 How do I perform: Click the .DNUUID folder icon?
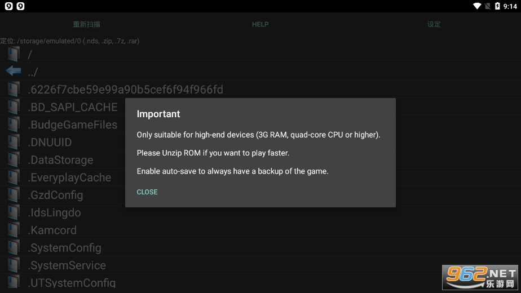[x=14, y=142]
